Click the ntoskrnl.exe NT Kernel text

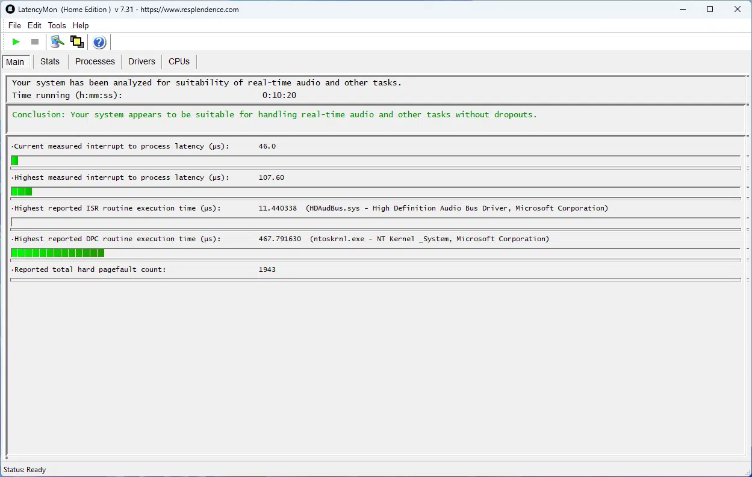(430, 239)
